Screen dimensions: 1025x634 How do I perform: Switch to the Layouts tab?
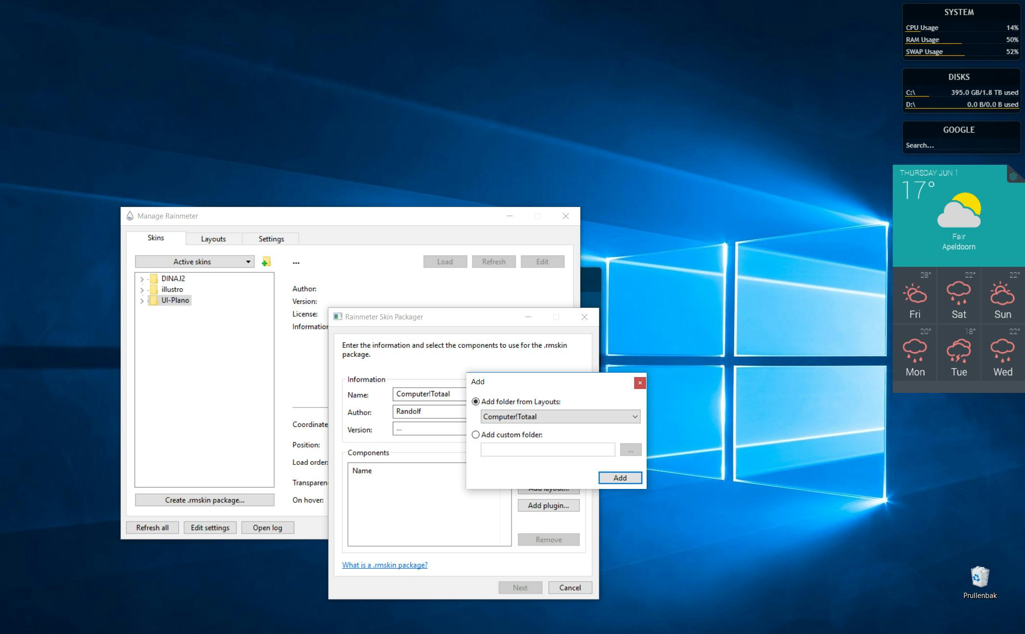tap(213, 239)
